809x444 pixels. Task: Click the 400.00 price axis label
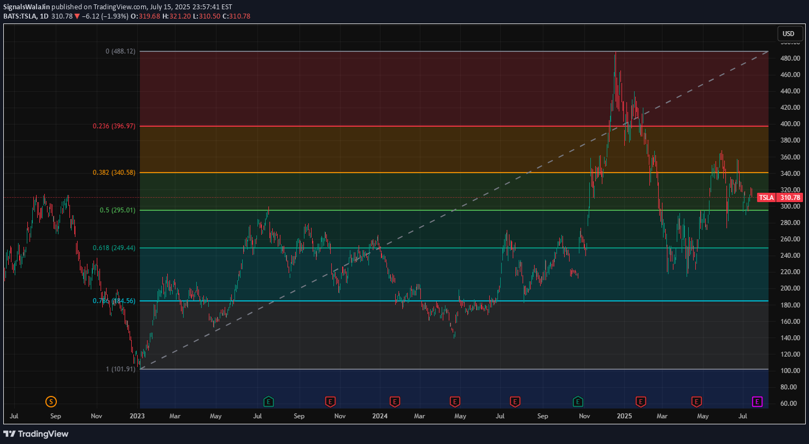[x=790, y=124]
